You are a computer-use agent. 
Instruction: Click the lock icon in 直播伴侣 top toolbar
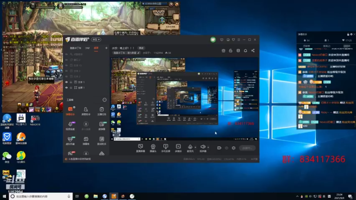231,51
